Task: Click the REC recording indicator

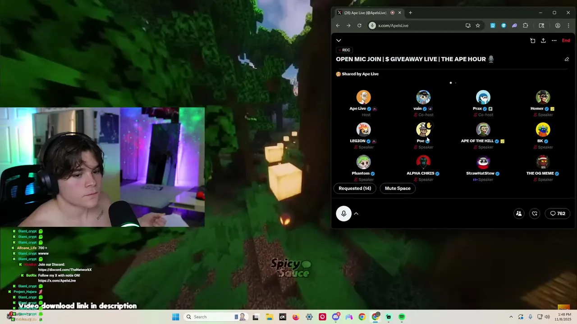Action: pos(344,50)
